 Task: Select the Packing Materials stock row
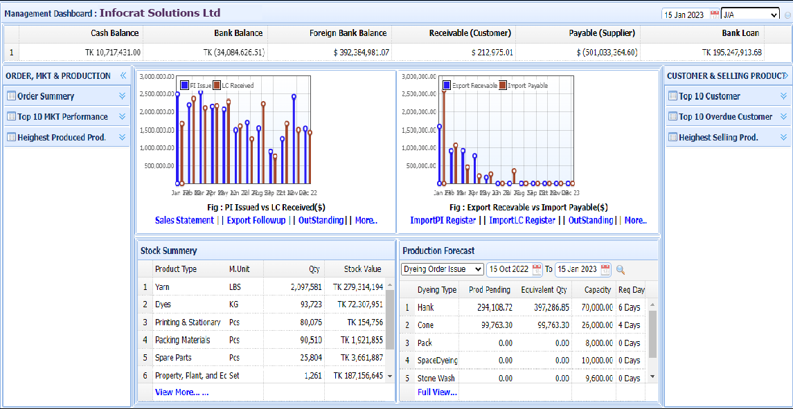point(262,340)
